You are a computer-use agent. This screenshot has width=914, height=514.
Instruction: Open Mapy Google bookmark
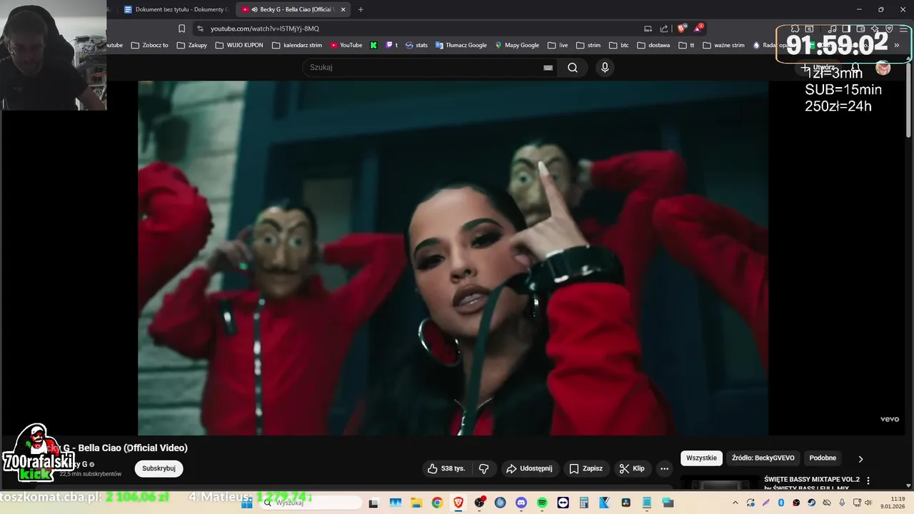coord(517,45)
